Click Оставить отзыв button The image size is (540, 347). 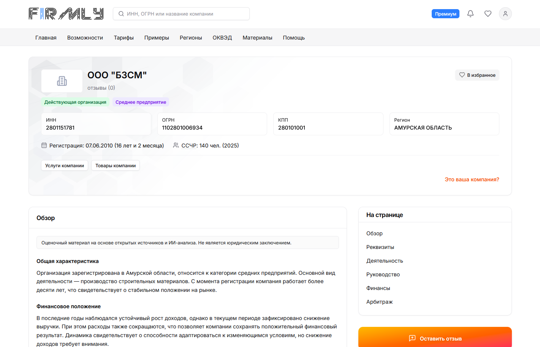coord(435,338)
